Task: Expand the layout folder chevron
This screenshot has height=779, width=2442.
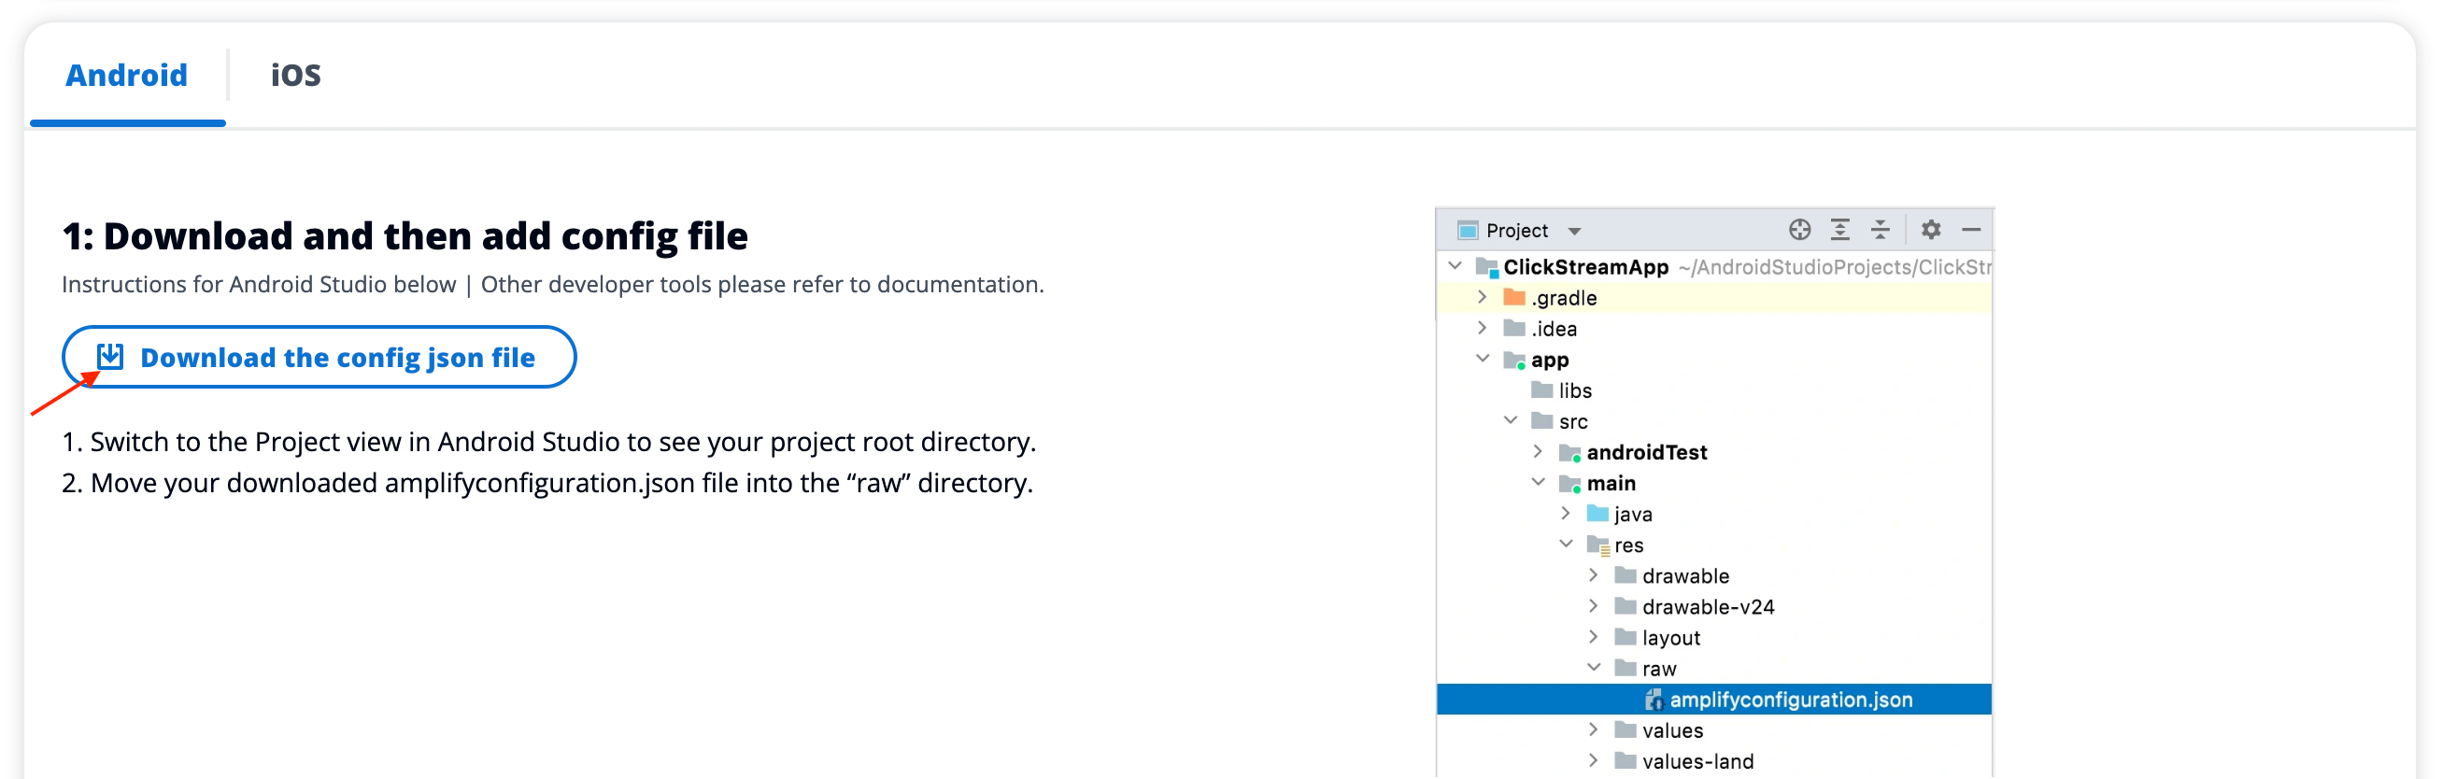Action: (x=1594, y=636)
